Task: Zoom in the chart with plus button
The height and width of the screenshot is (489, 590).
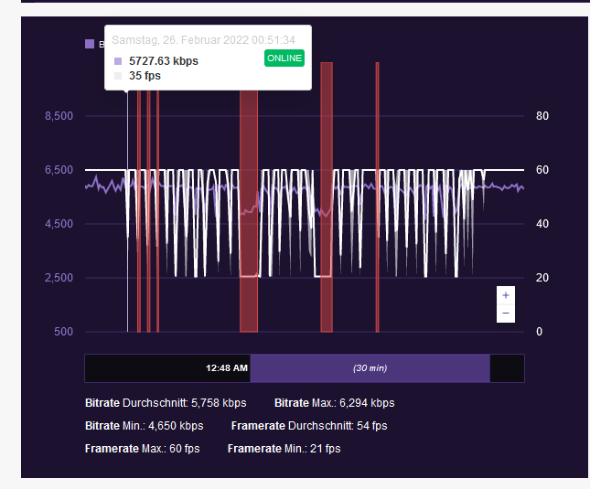Action: (506, 295)
